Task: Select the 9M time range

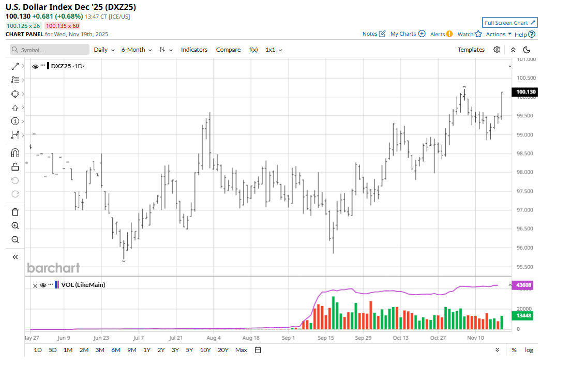Action: click(131, 350)
